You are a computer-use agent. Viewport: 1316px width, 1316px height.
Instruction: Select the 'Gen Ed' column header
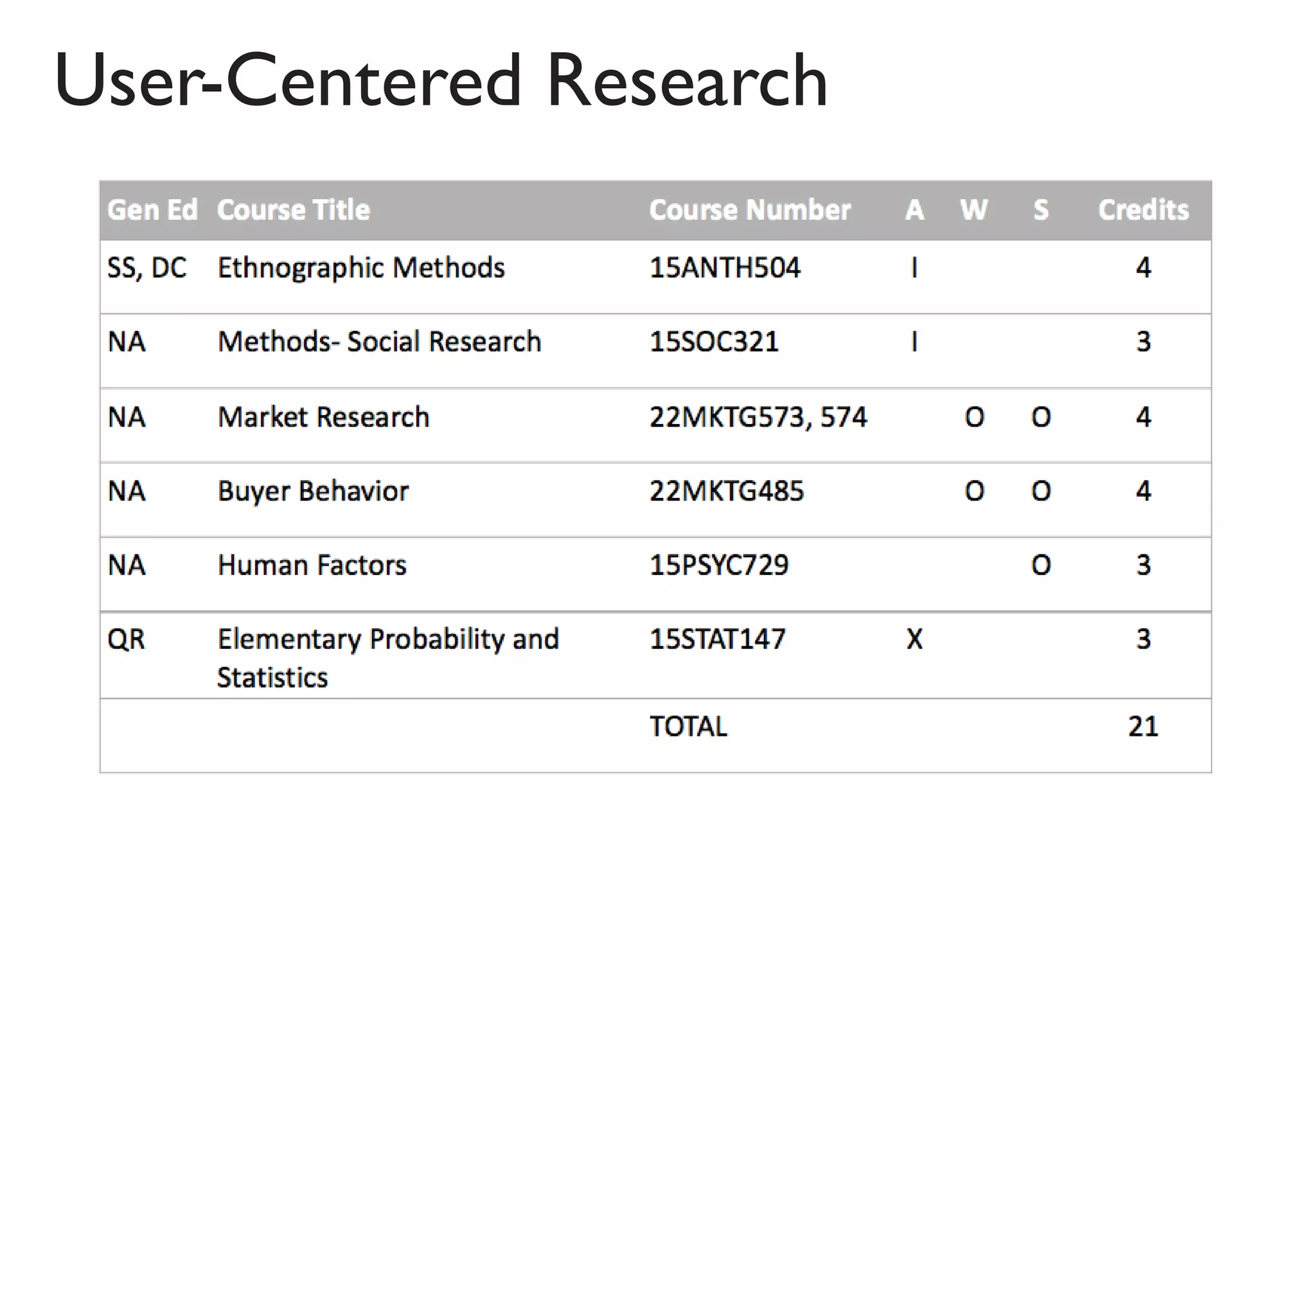tap(152, 209)
